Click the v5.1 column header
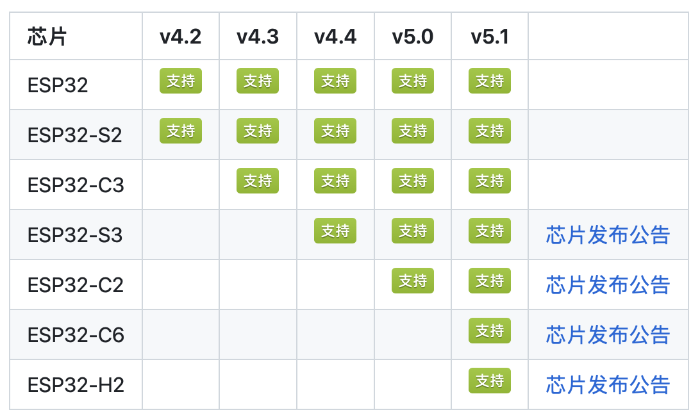This screenshot has height=419, width=700. coord(490,37)
